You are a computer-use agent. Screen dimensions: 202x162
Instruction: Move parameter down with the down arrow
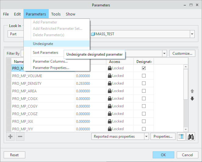point(192,99)
